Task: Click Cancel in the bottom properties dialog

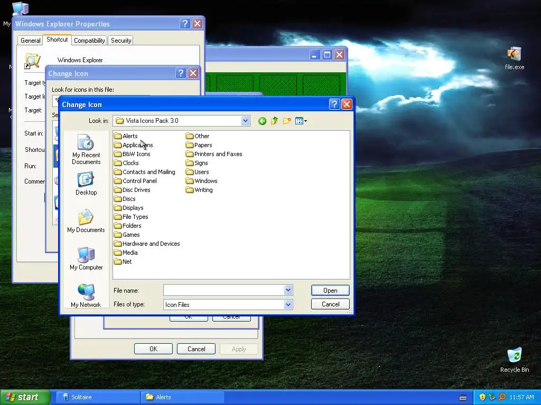Action: point(197,349)
